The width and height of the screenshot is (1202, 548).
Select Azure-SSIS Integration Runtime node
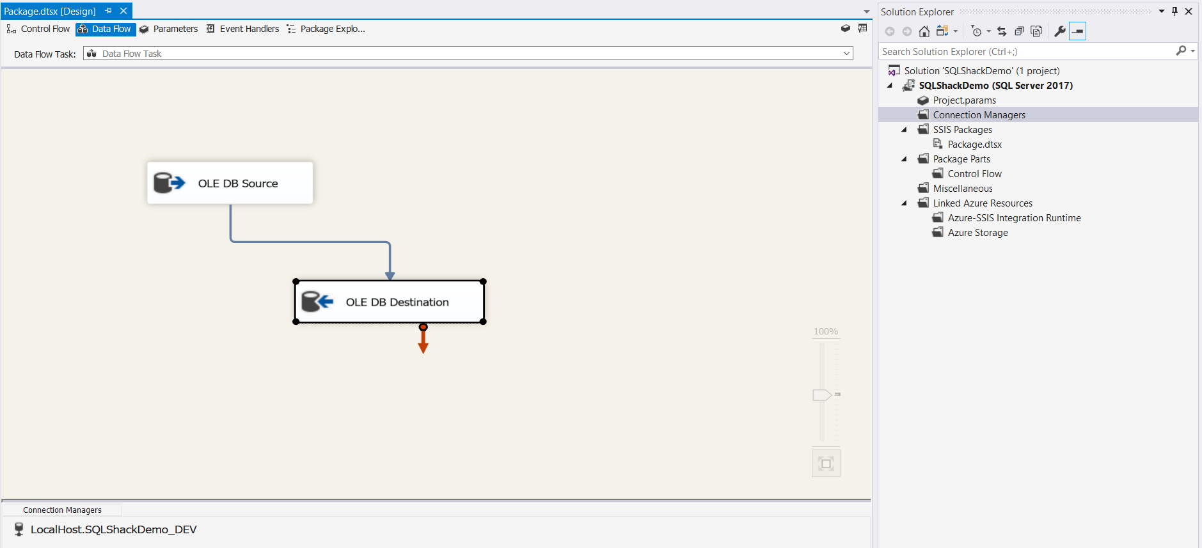coord(1014,218)
